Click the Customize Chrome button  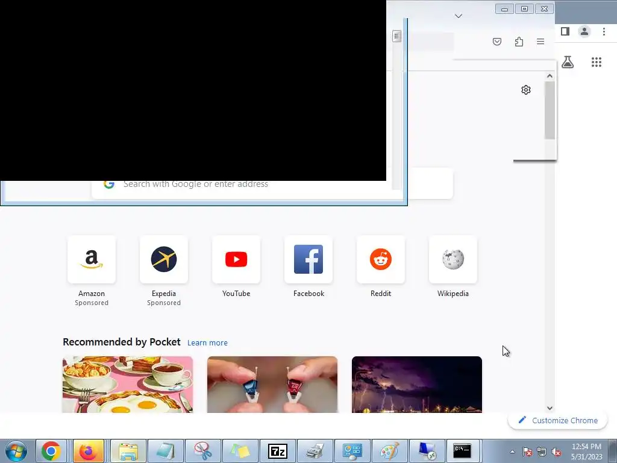[557, 420]
